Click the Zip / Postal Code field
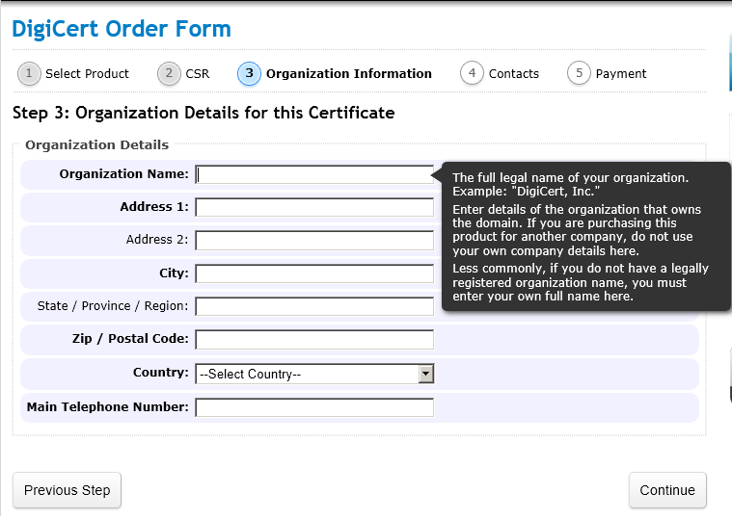 (x=314, y=340)
